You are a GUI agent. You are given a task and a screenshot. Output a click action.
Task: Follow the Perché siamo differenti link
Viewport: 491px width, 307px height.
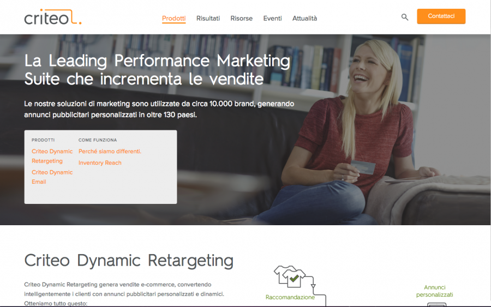[x=110, y=152]
